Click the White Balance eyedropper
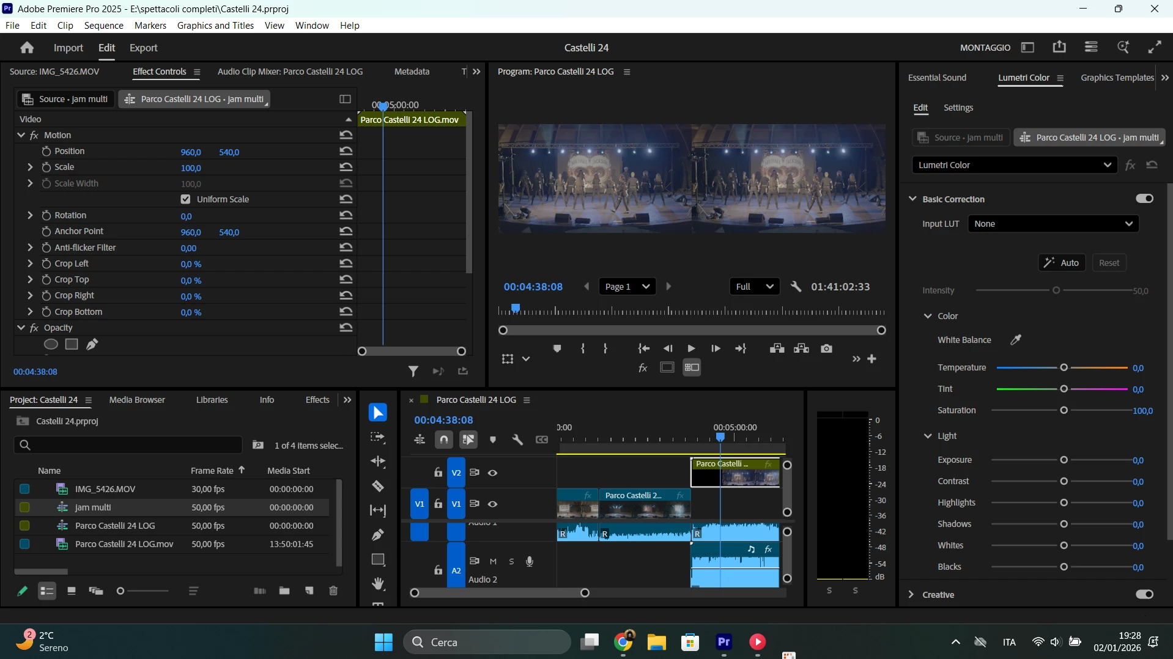This screenshot has width=1173, height=659. point(1016,340)
